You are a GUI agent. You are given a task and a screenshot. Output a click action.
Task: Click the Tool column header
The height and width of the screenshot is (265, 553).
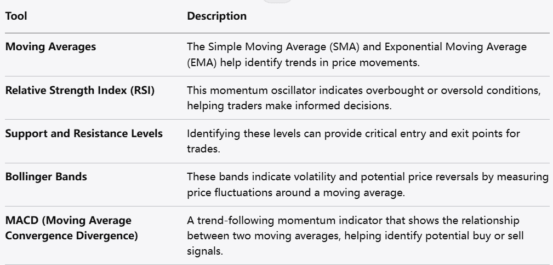coord(16,16)
